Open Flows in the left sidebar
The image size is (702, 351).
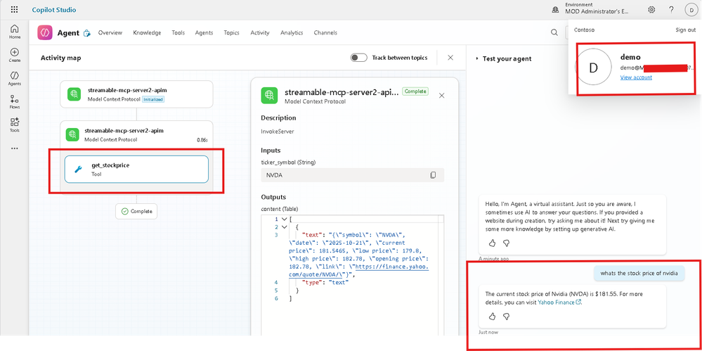(x=14, y=101)
